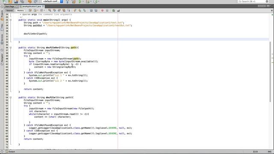
Task: Switch to Source view
Action: [9, 10]
